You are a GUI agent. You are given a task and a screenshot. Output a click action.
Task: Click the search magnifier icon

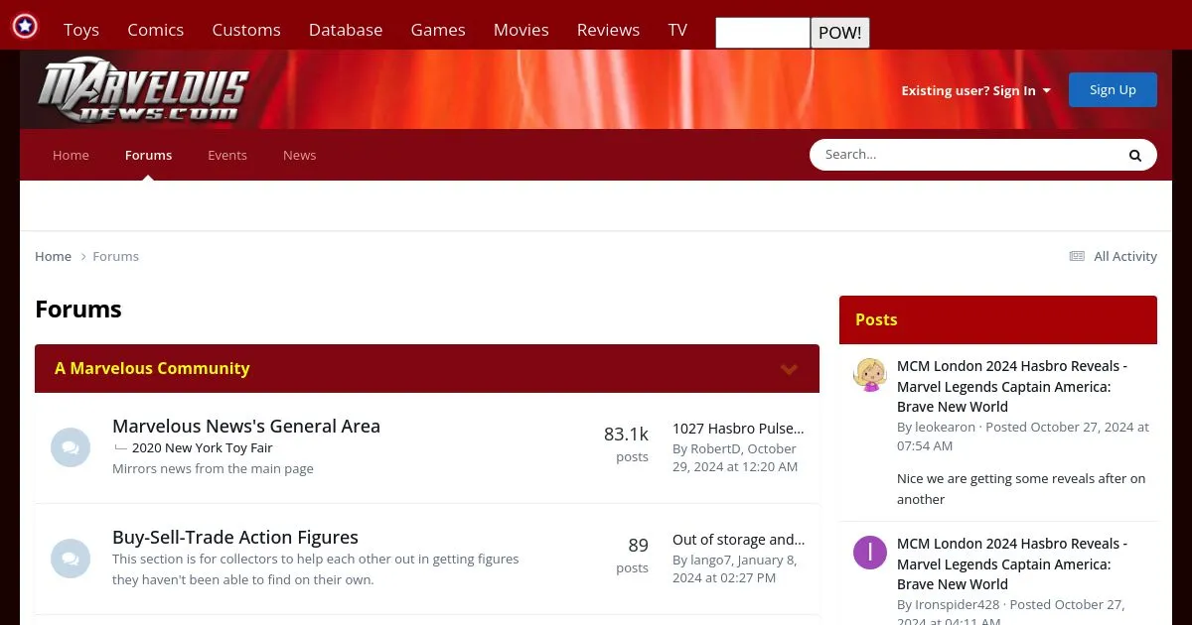(1134, 155)
